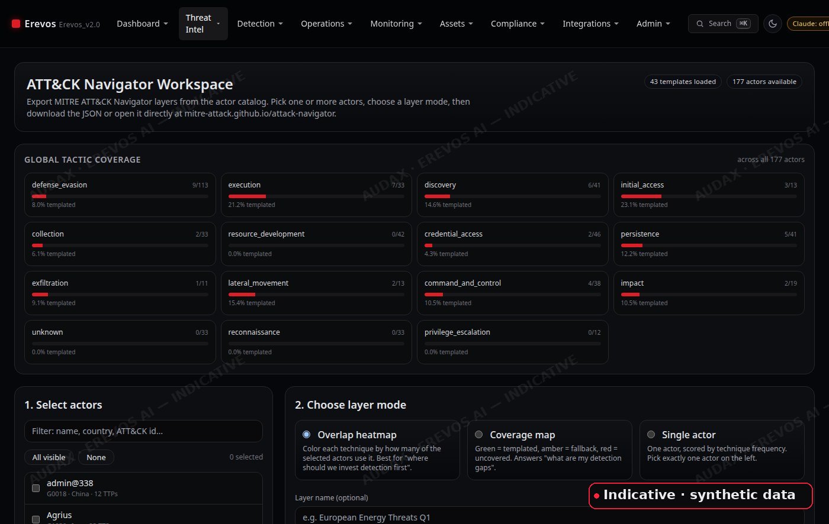Open the Threat Intel menu
Image resolution: width=829 pixels, height=524 pixels.
pos(203,24)
